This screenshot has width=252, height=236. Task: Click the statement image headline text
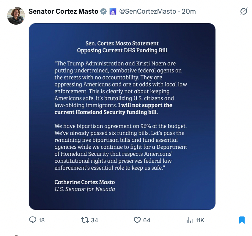pos(122,47)
